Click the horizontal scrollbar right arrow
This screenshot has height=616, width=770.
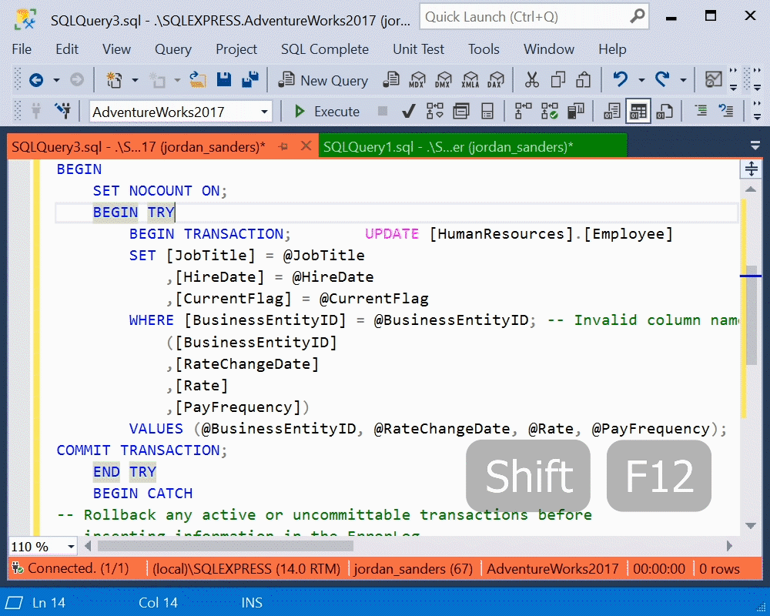(729, 546)
